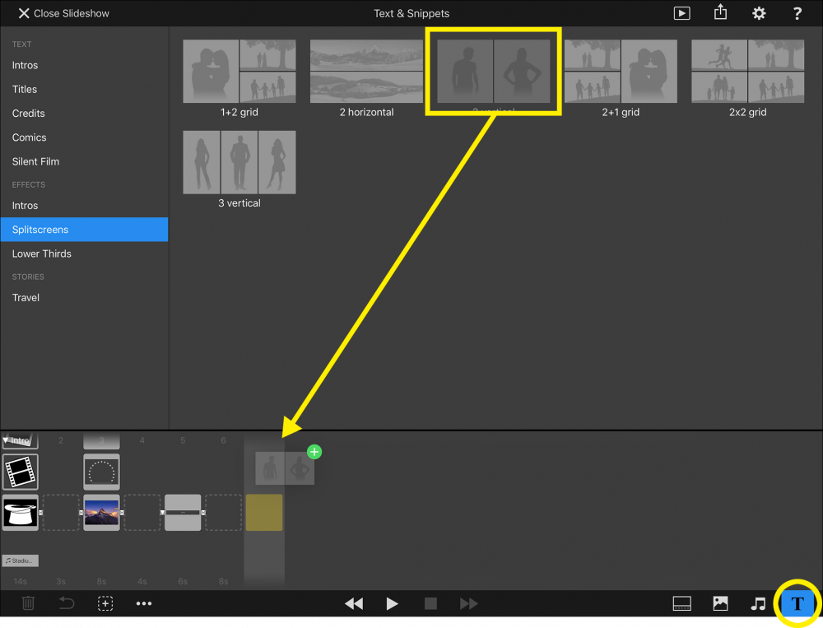Click the delete trash icon
This screenshot has height=628, width=823.
[x=28, y=603]
